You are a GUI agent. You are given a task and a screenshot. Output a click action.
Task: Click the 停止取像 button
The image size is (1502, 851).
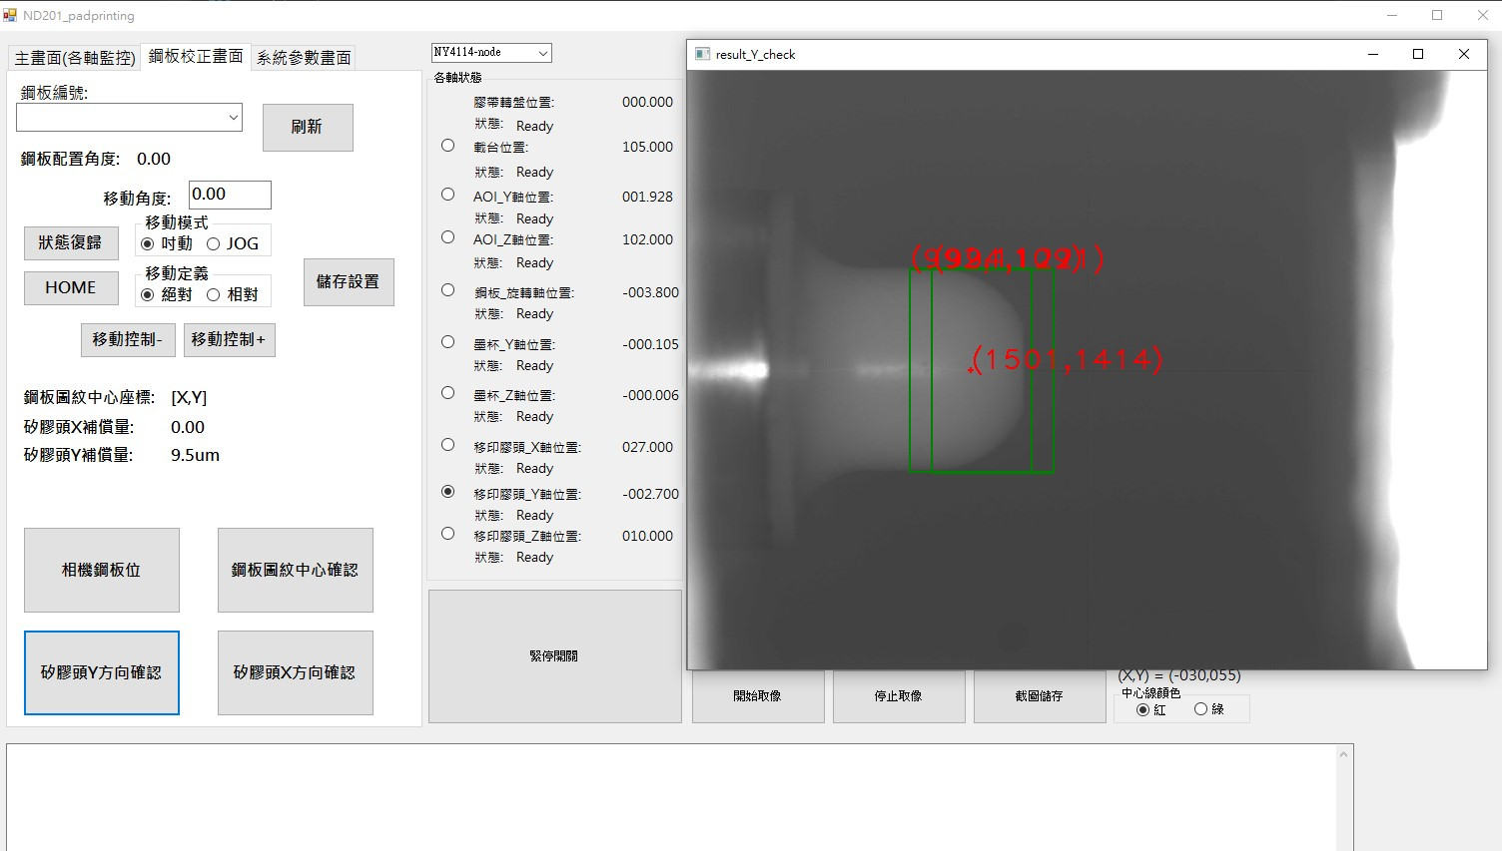[899, 696]
